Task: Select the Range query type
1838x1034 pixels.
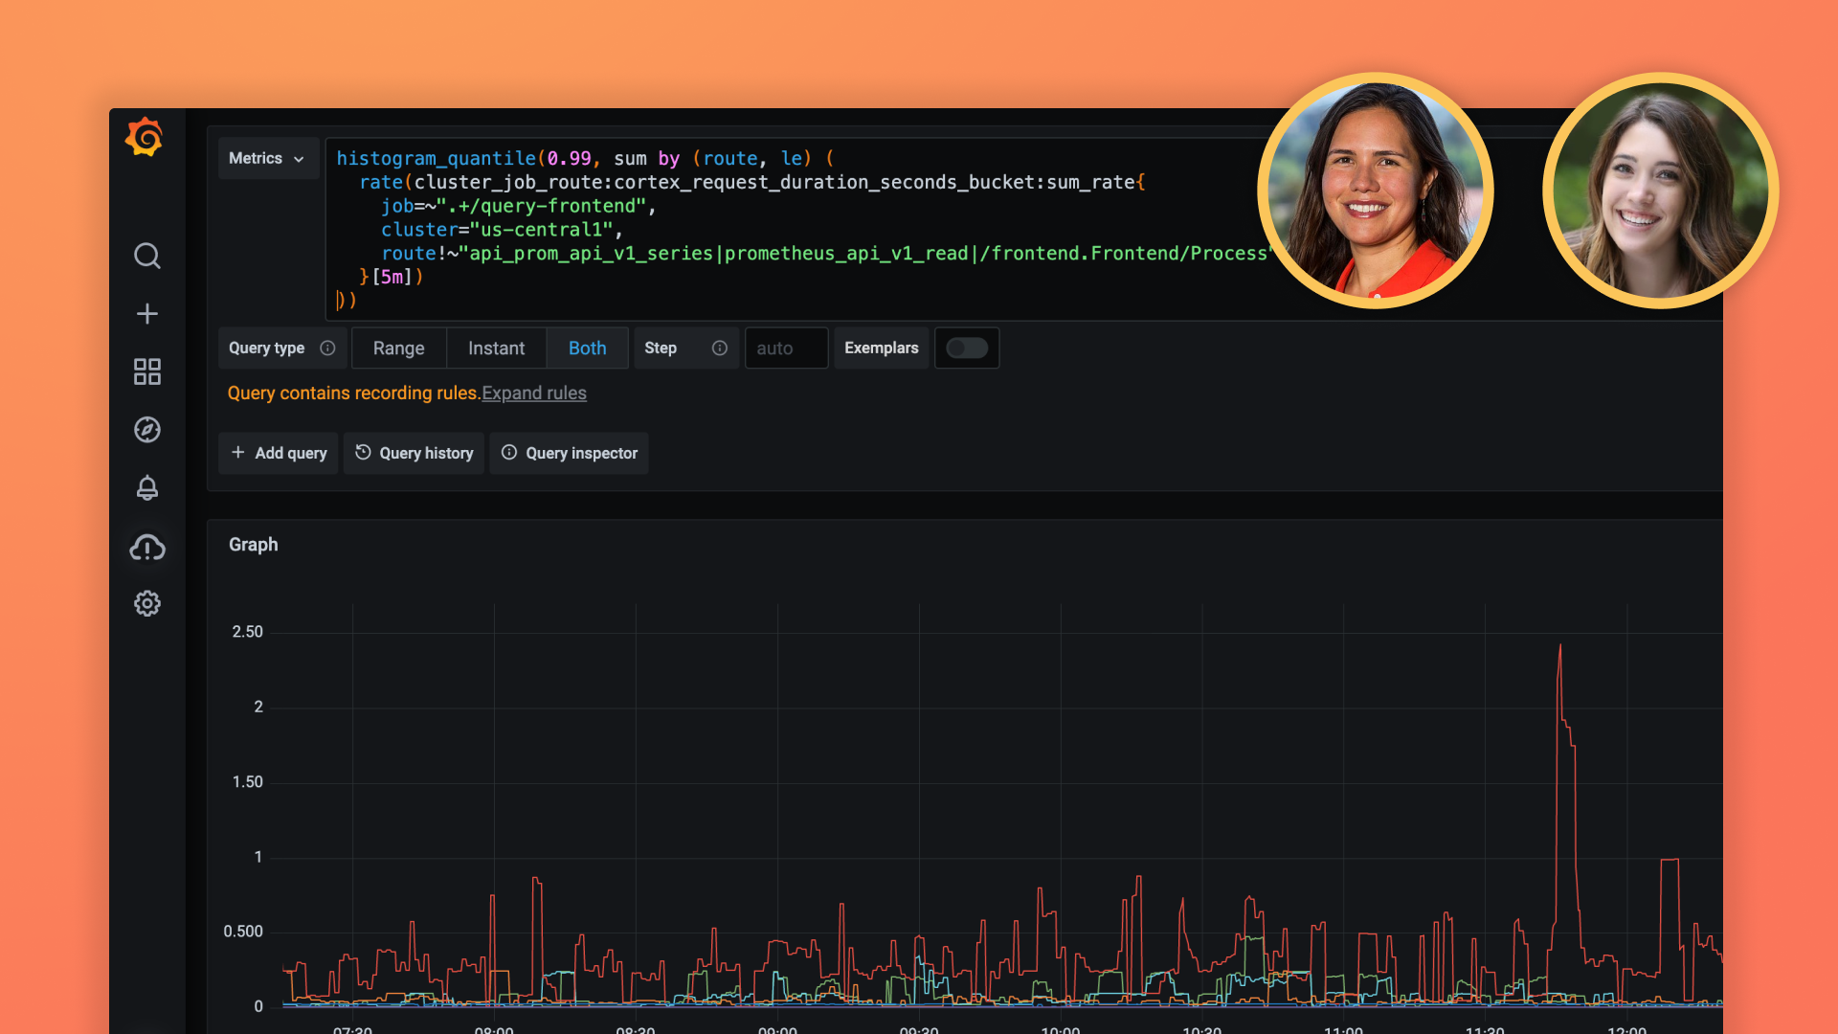Action: [x=398, y=348]
